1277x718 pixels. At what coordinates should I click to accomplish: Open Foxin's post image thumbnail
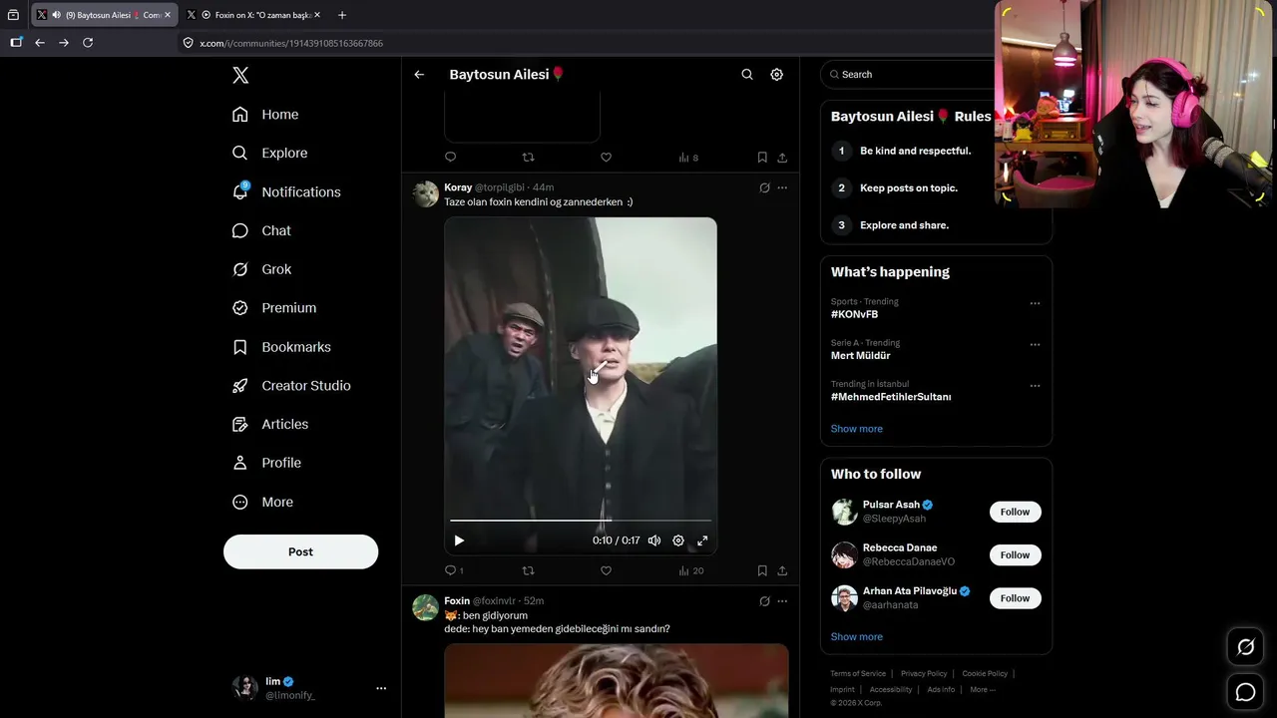tap(617, 680)
